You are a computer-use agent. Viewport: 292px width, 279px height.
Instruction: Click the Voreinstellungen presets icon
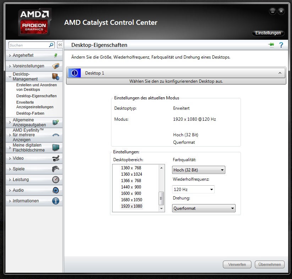(x=56, y=66)
